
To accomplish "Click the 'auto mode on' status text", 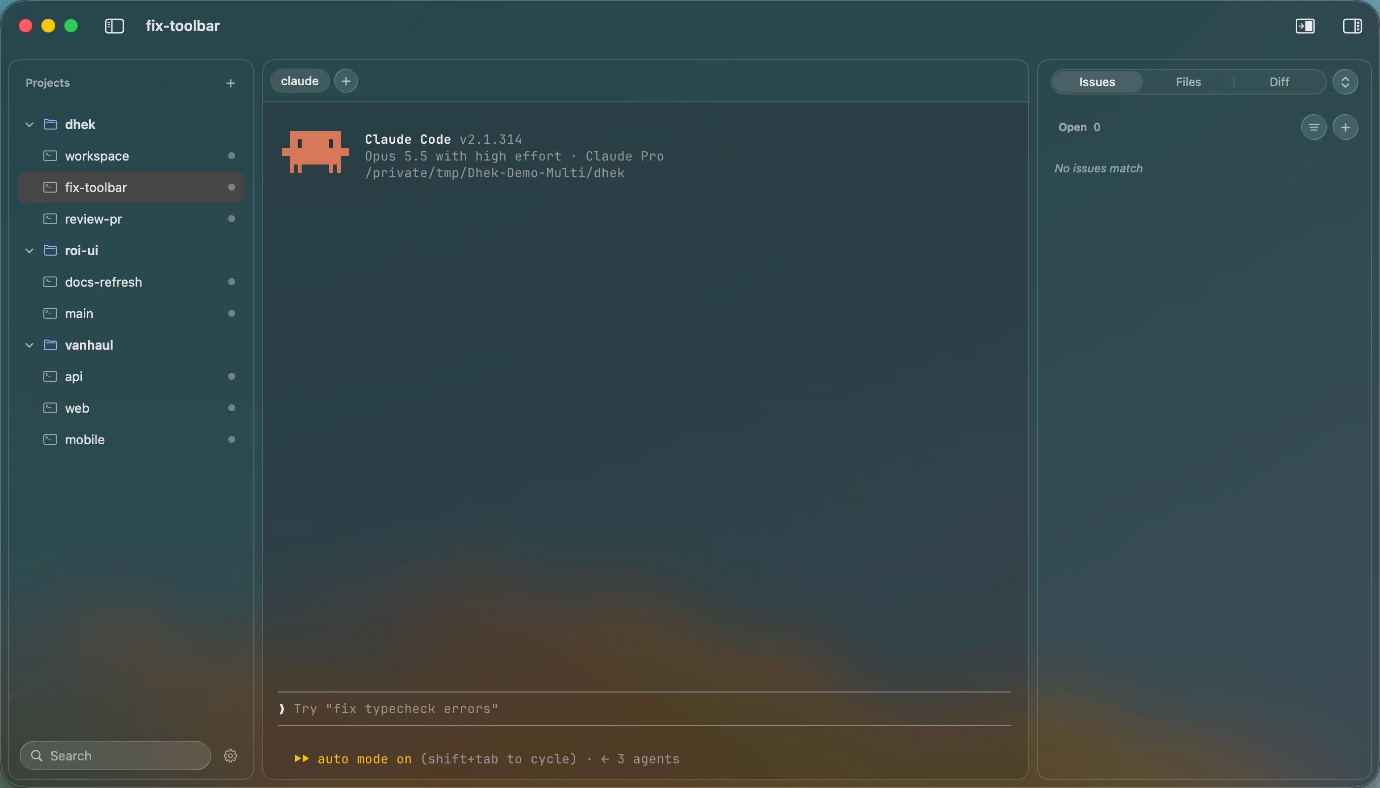I will coord(365,759).
